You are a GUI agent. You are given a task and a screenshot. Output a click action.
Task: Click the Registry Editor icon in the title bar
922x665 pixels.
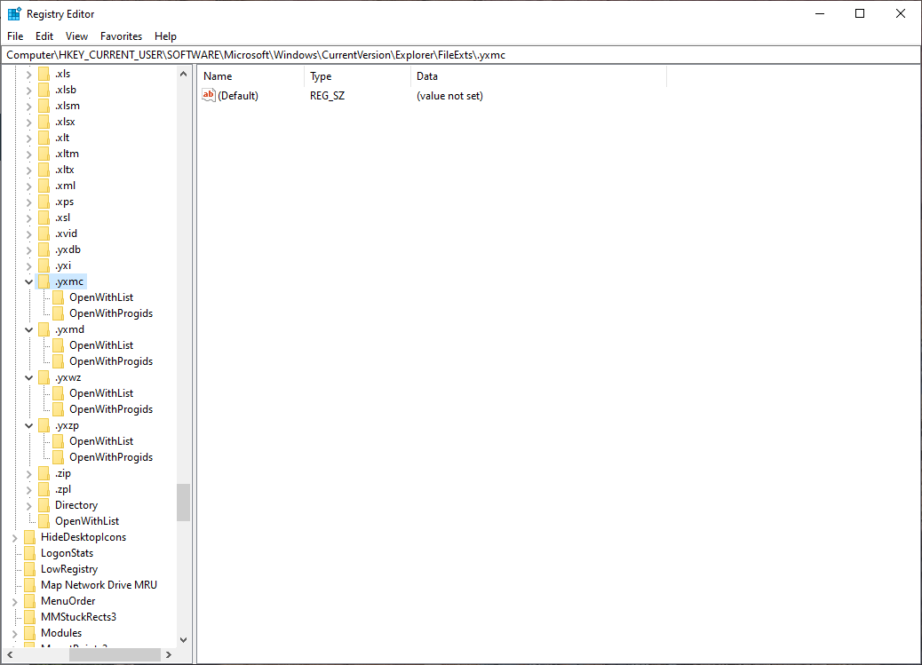pos(12,13)
